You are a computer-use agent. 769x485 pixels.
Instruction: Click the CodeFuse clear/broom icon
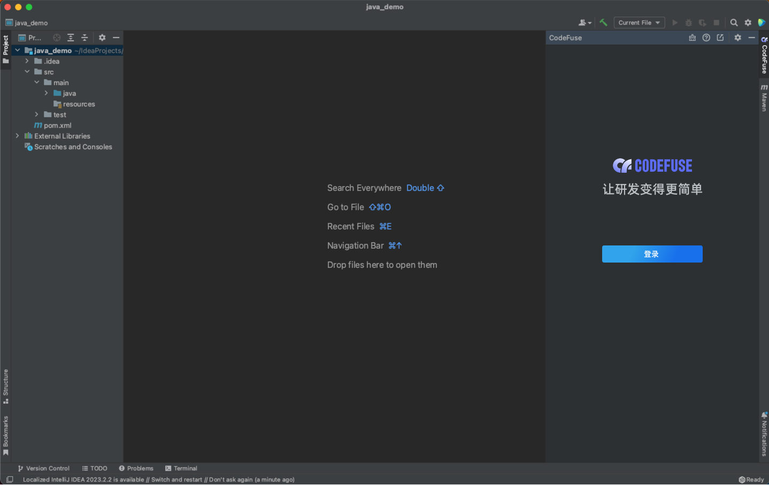coord(693,37)
